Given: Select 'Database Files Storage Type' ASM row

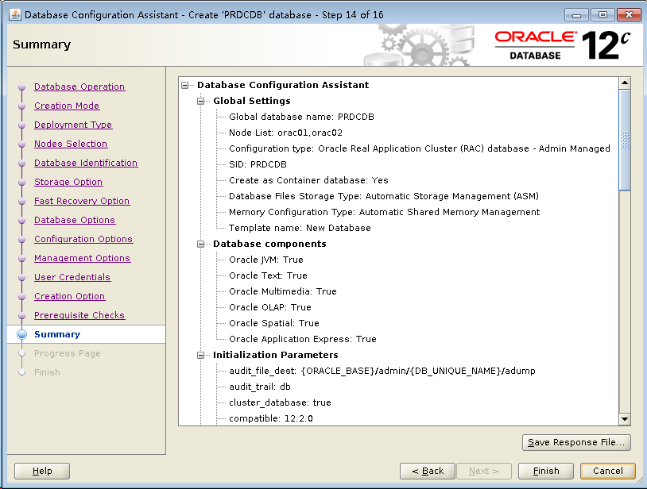Looking at the screenshot, I should 384,196.
